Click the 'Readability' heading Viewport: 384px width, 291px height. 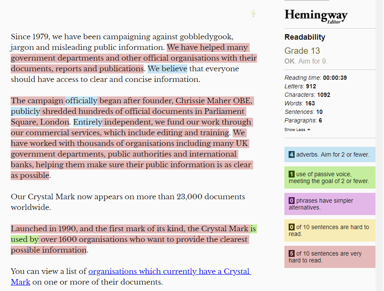click(305, 37)
